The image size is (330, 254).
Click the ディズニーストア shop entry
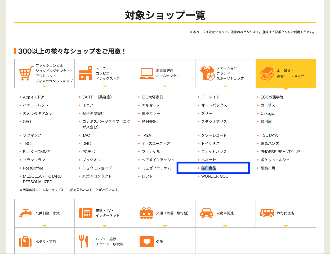pyautogui.click(x=156, y=144)
